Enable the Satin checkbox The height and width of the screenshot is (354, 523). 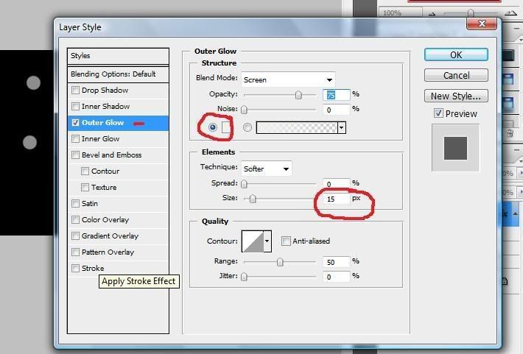pyautogui.click(x=76, y=203)
